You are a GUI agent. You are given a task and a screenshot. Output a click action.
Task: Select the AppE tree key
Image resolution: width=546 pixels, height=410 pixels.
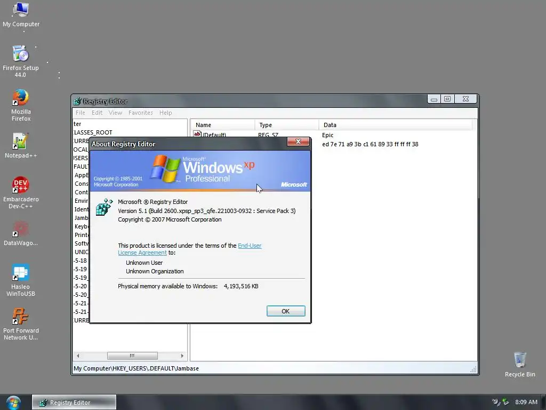(82, 175)
